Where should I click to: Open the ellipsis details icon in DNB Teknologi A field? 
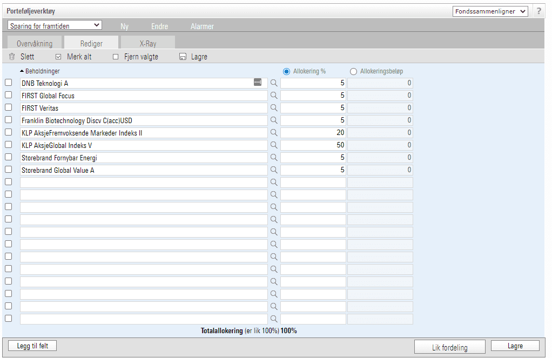258,82
